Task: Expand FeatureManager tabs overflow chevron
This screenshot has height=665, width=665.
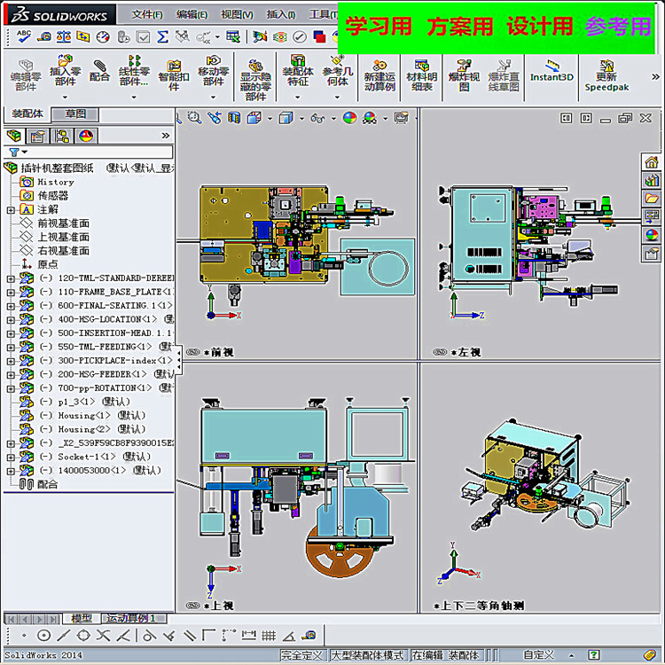Action: (x=166, y=136)
